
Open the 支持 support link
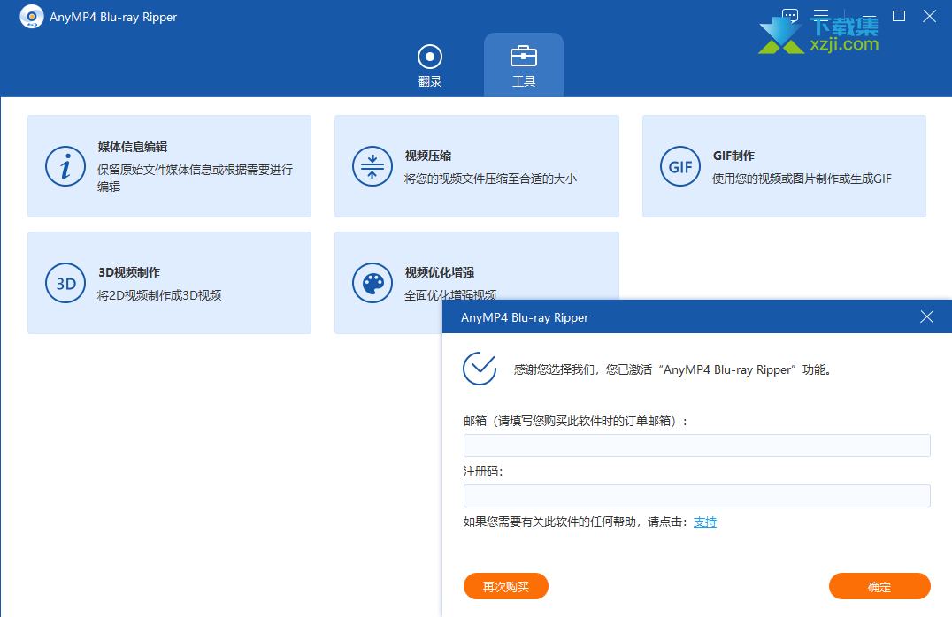pyautogui.click(x=705, y=522)
